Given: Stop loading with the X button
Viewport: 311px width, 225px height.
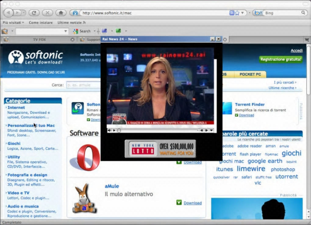Looking at the screenshot, I should (47, 13).
